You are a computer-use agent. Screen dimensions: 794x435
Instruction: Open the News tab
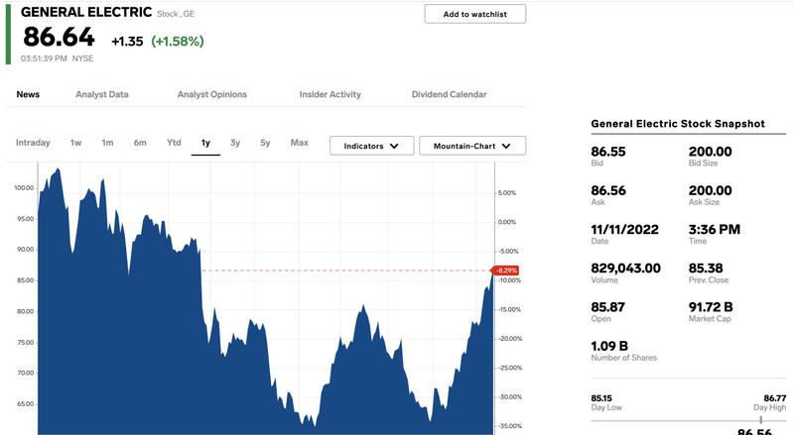tap(28, 94)
